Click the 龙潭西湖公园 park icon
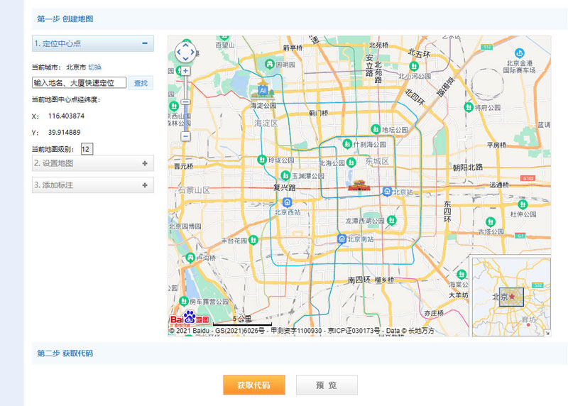This screenshot has width=568, height=406. (392, 220)
